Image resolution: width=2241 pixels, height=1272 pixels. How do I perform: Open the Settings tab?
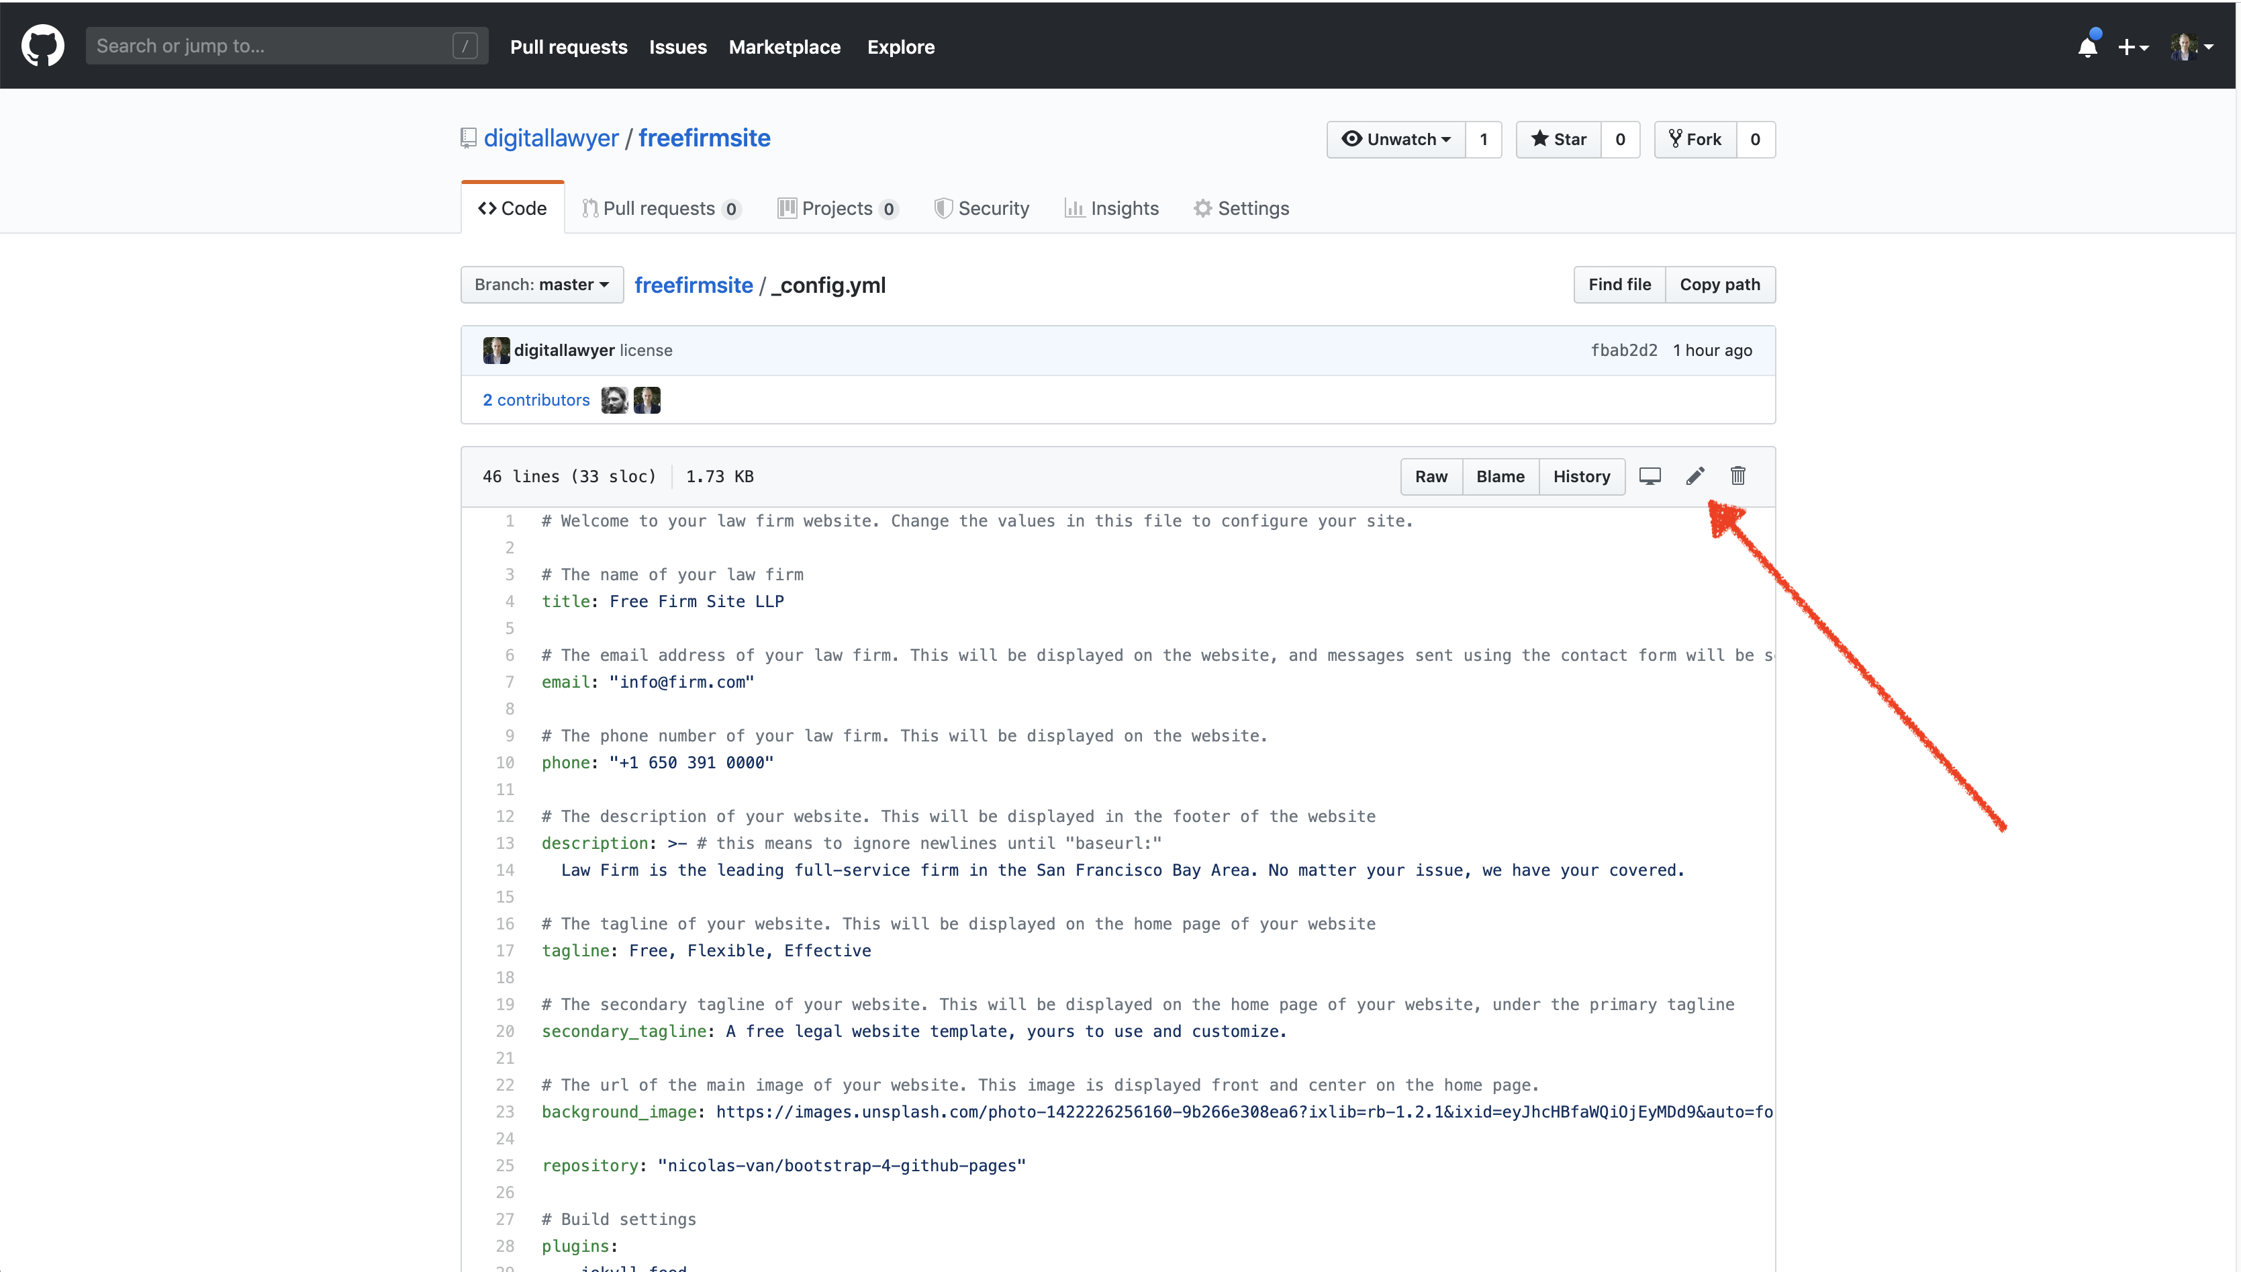pos(1242,209)
